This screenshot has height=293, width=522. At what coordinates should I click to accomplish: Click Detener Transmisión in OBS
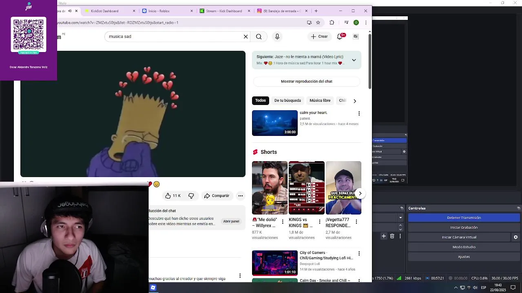[464, 218]
